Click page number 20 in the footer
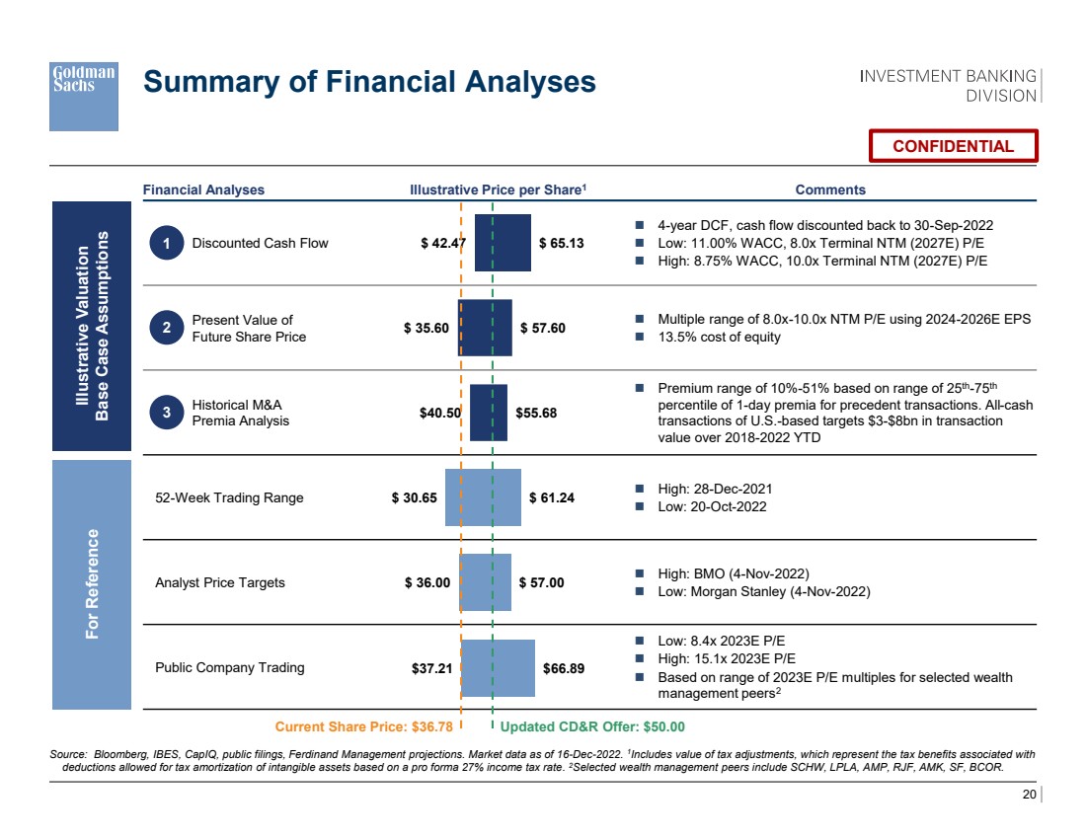The width and height of the screenshot is (1086, 838). (x=1028, y=795)
